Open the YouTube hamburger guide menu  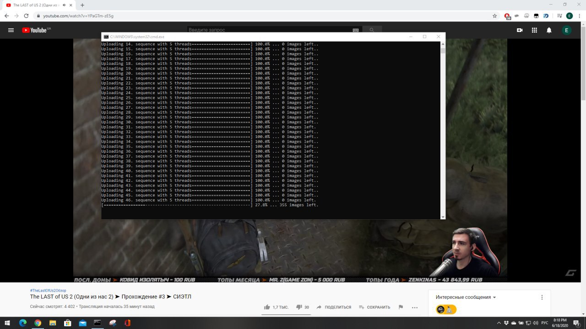(11, 30)
